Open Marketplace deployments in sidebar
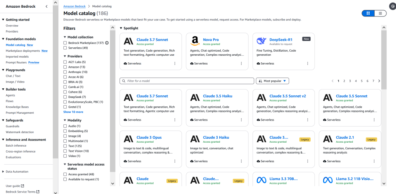 tap(23, 51)
